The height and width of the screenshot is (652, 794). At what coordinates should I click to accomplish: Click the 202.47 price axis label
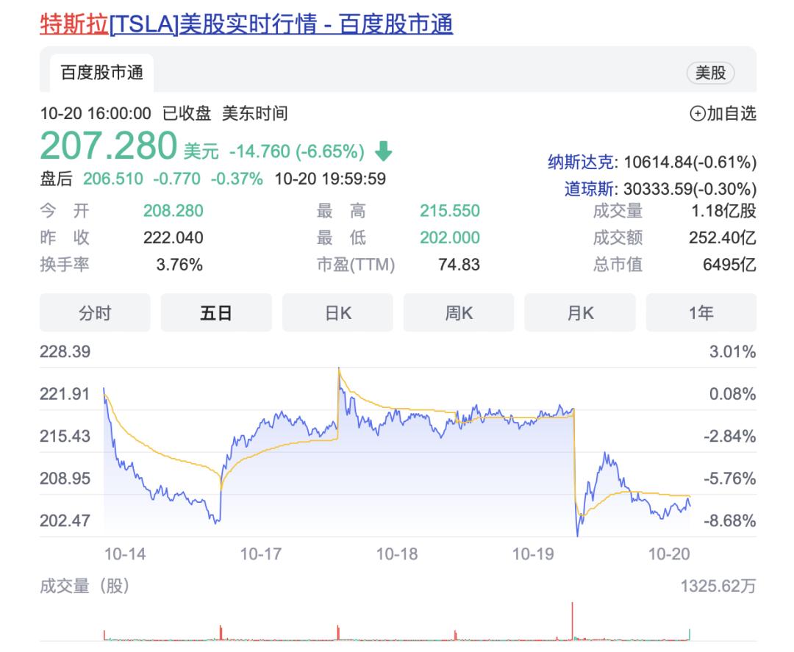(65, 520)
